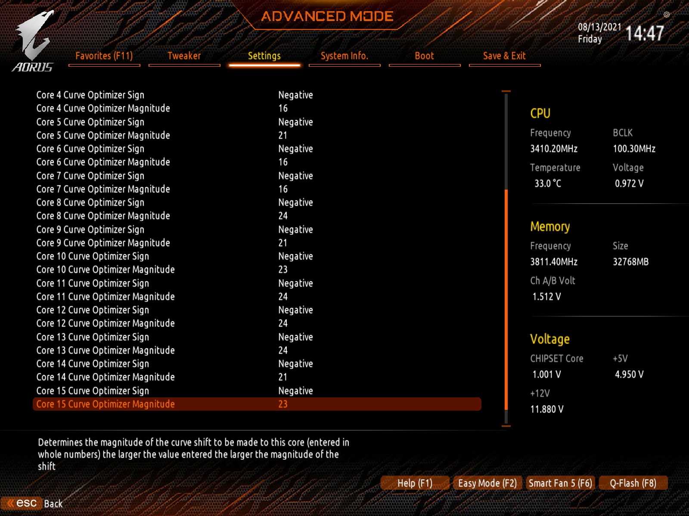Click the esc Back button
Screen dimensions: 689x516
coord(32,503)
